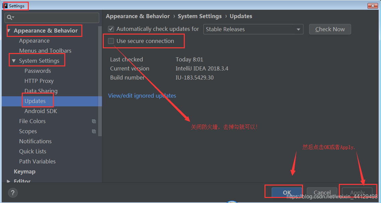Confirm settings with OK button
The width and height of the screenshot is (381, 203).
[x=287, y=193]
